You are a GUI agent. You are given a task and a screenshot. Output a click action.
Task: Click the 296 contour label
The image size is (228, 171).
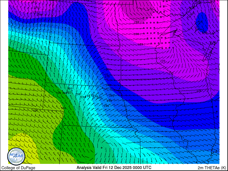tap(84, 97)
